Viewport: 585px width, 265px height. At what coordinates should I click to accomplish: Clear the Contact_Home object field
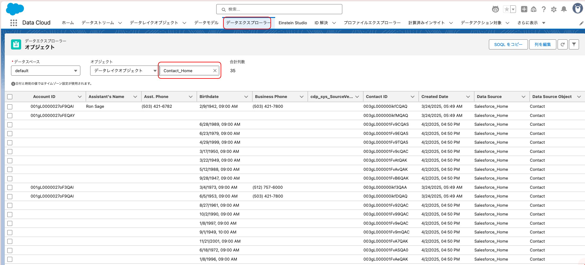tap(215, 71)
